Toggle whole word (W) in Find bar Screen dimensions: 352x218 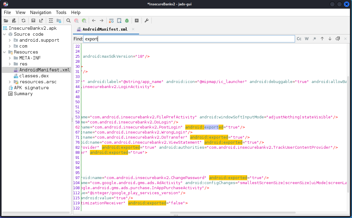[x=307, y=39]
